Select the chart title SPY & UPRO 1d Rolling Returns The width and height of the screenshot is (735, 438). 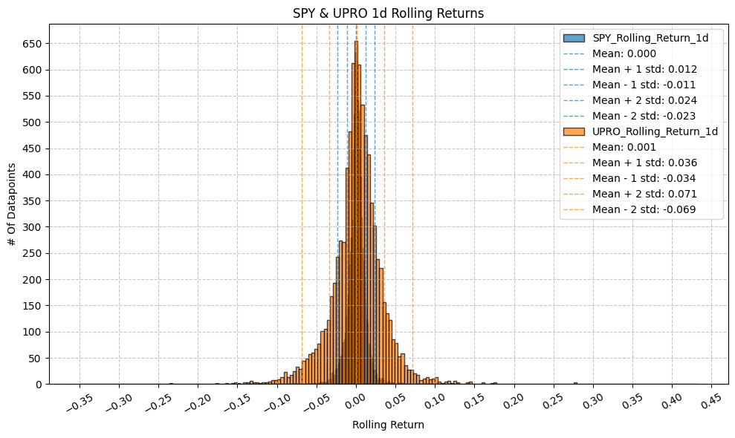(x=389, y=13)
